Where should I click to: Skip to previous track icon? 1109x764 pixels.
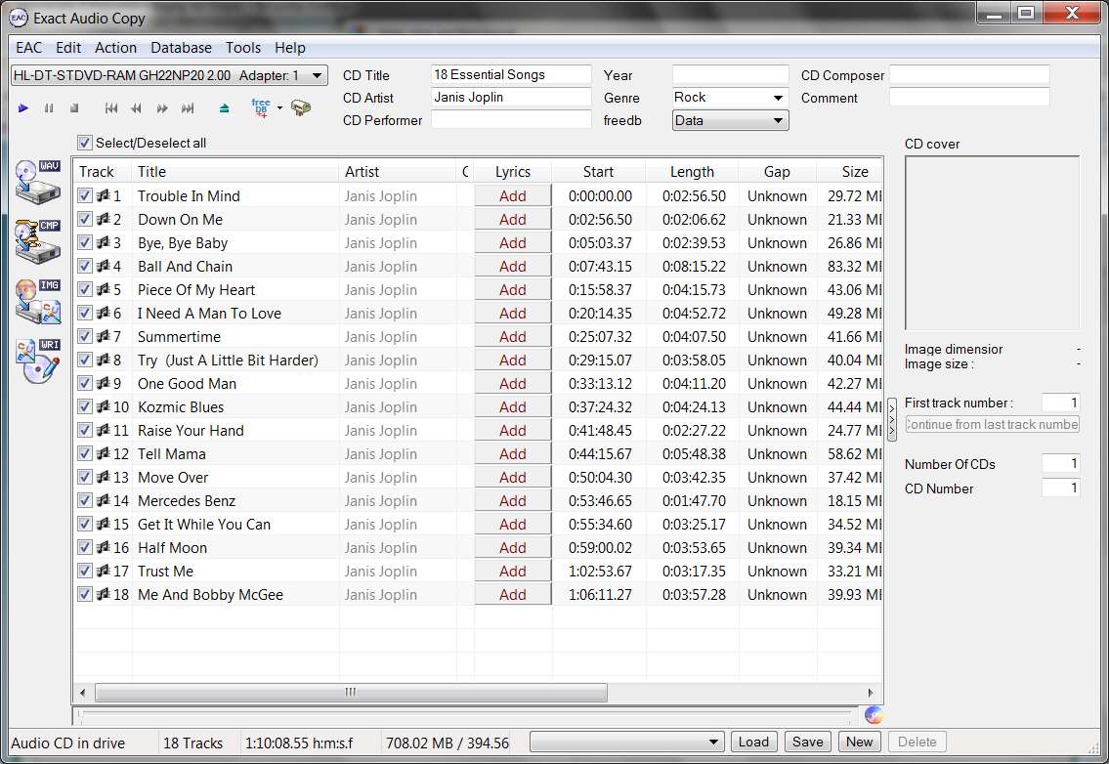(x=111, y=108)
